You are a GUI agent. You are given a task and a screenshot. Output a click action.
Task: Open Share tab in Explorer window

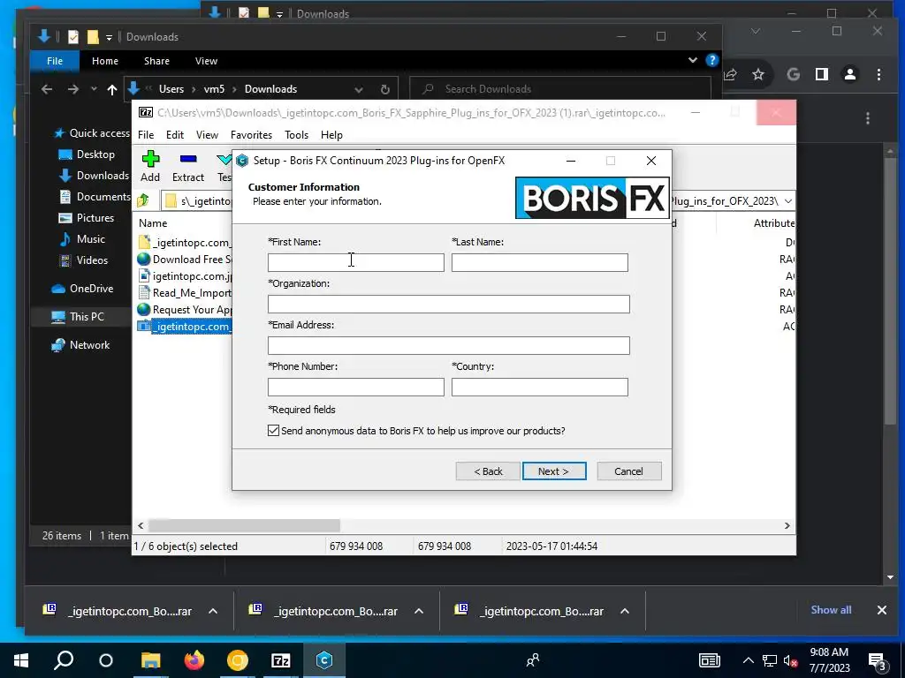tap(157, 61)
